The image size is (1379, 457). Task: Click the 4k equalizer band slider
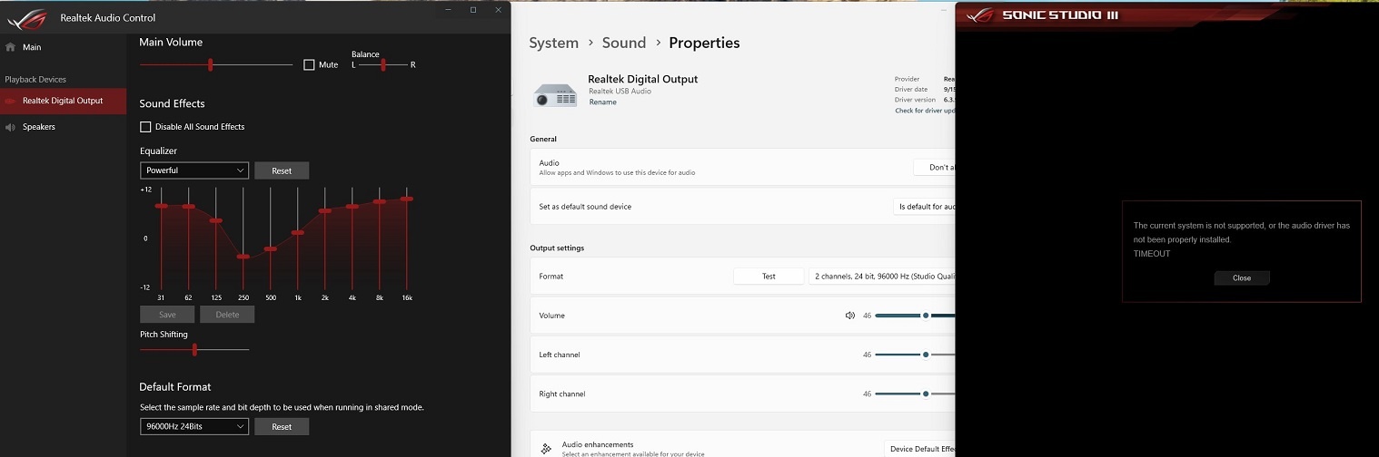(352, 207)
